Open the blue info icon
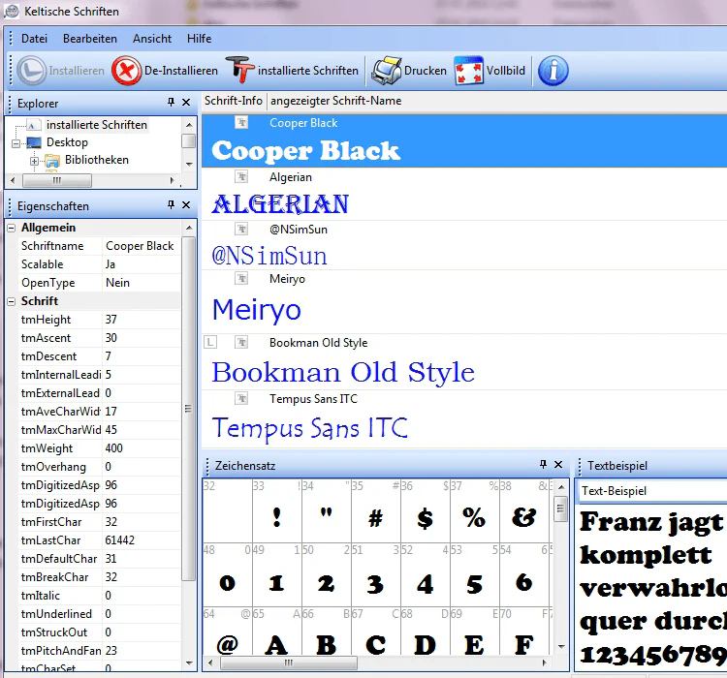The image size is (727, 678). pyautogui.click(x=553, y=71)
